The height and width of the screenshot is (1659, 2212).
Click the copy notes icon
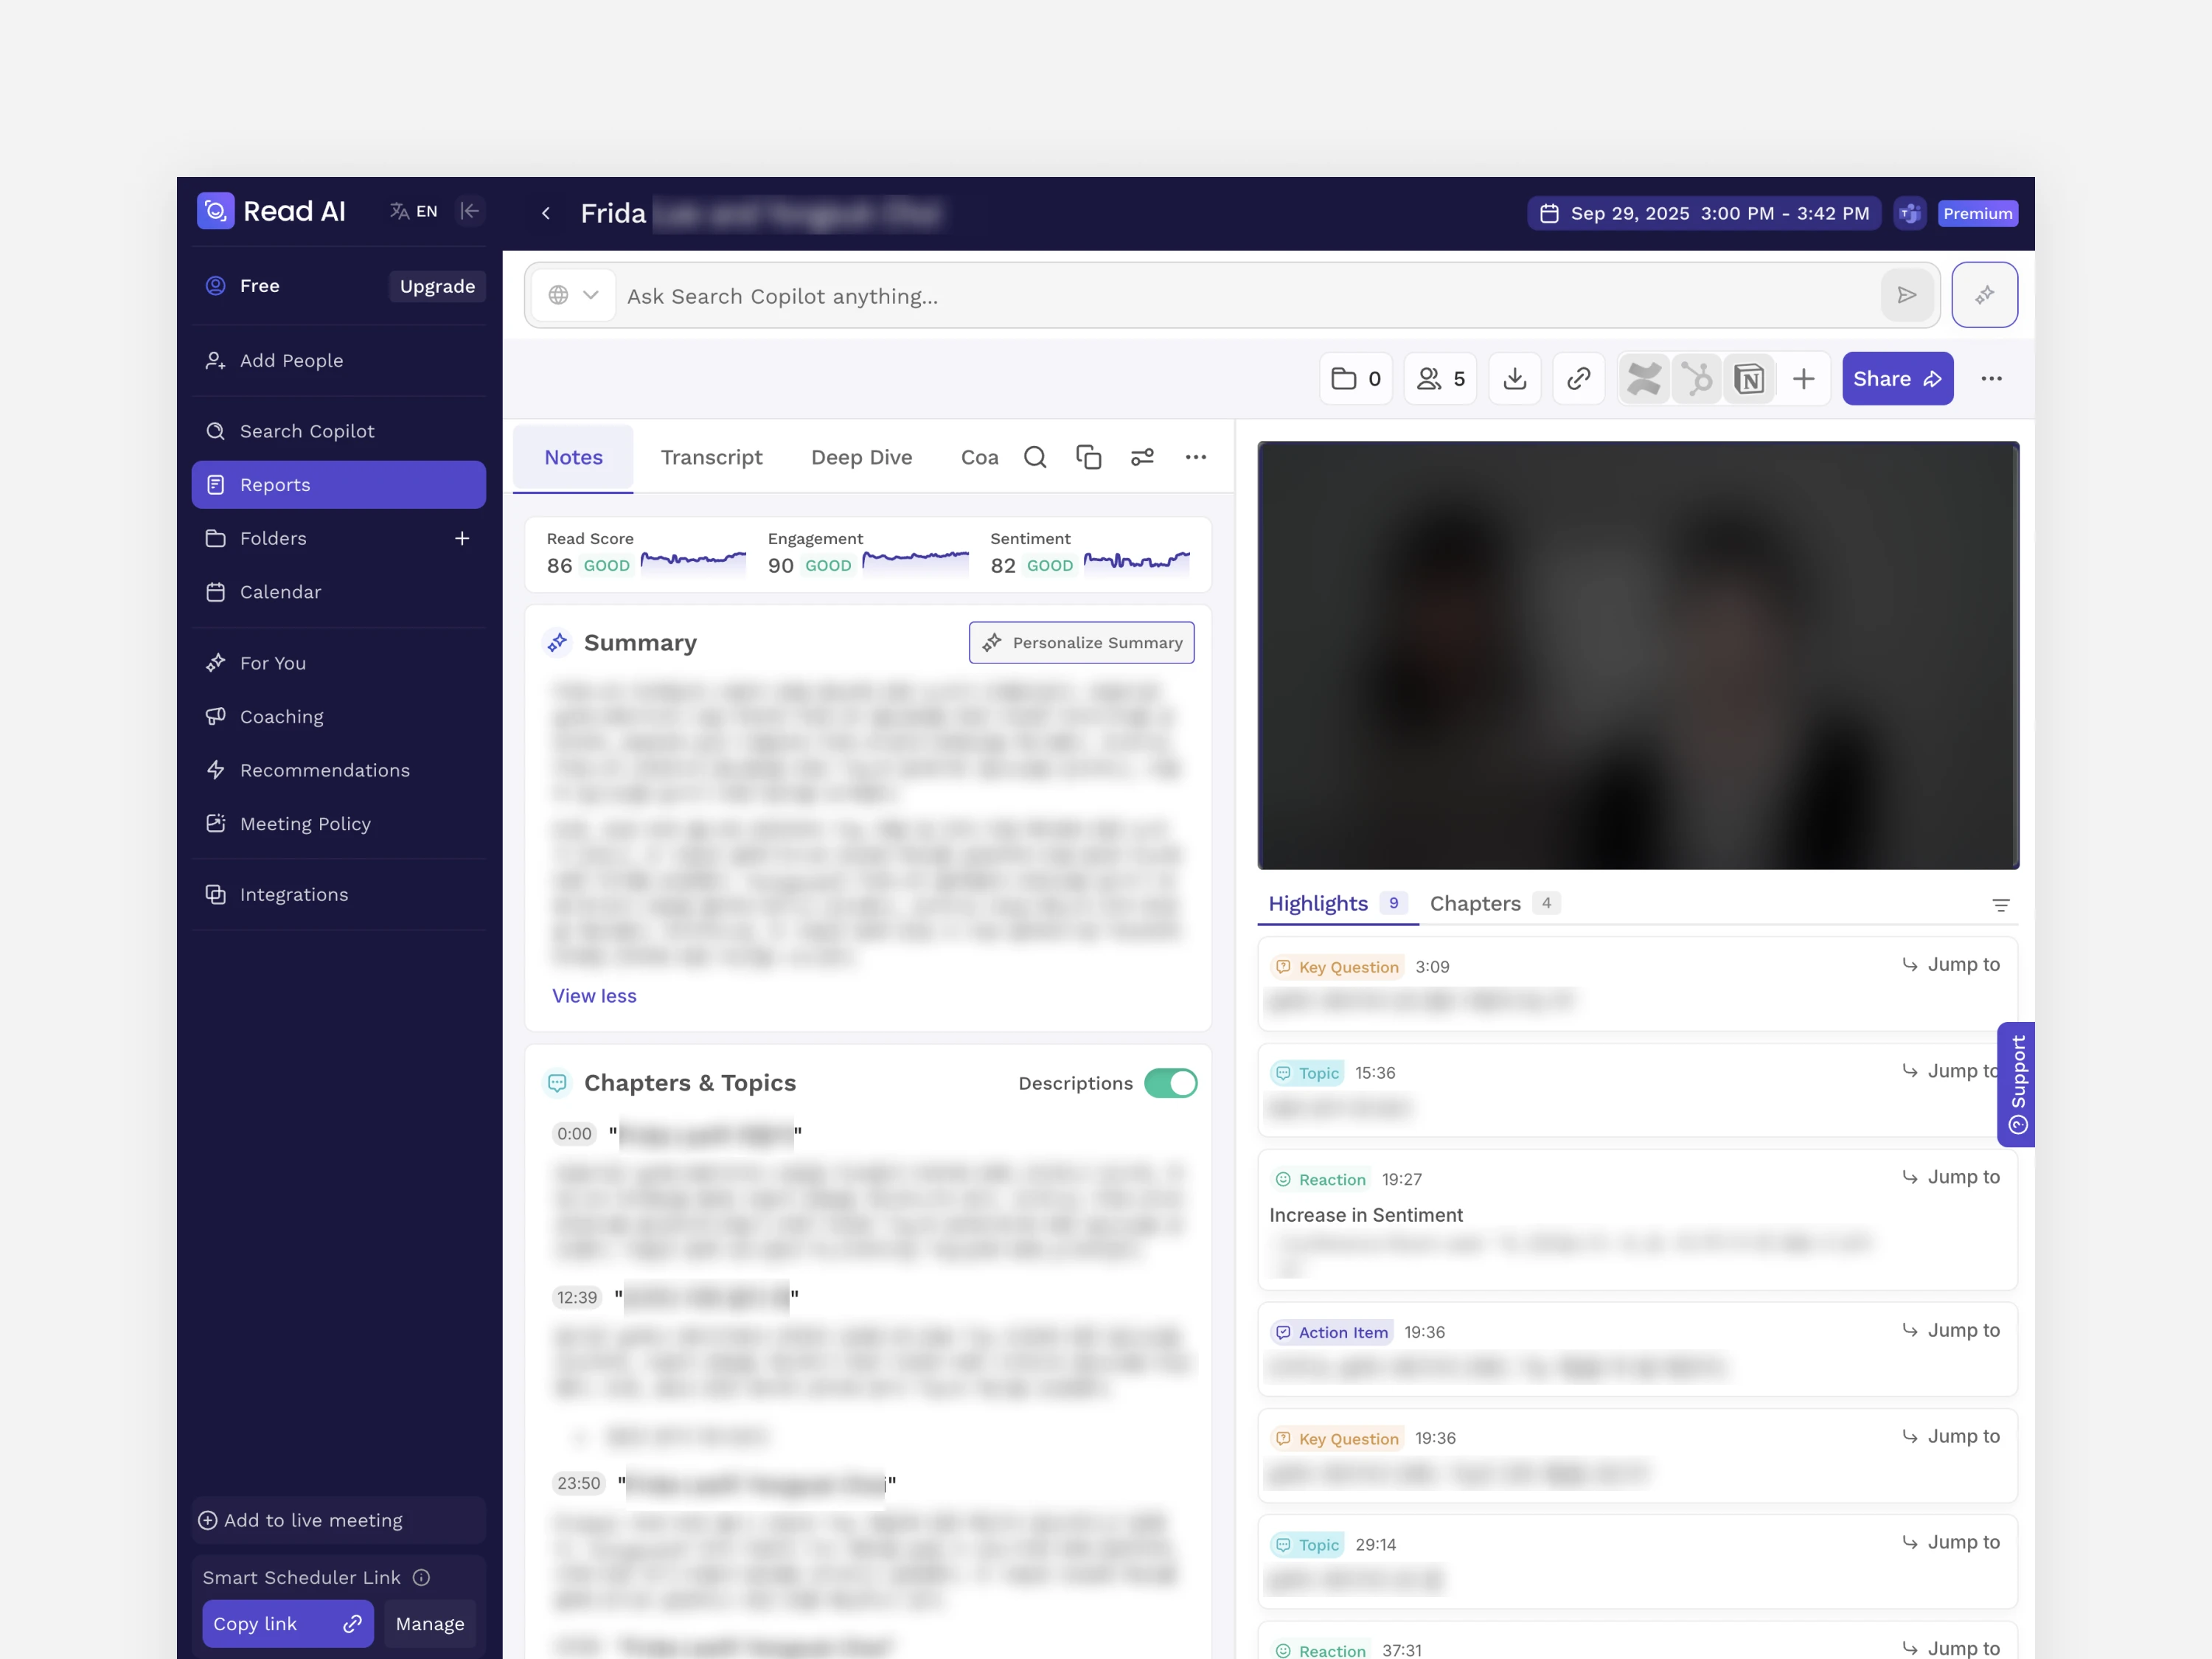[x=1088, y=457]
